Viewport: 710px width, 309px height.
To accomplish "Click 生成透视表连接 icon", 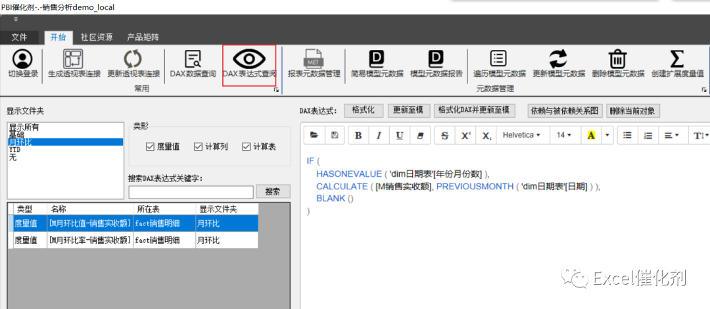I will [74, 59].
